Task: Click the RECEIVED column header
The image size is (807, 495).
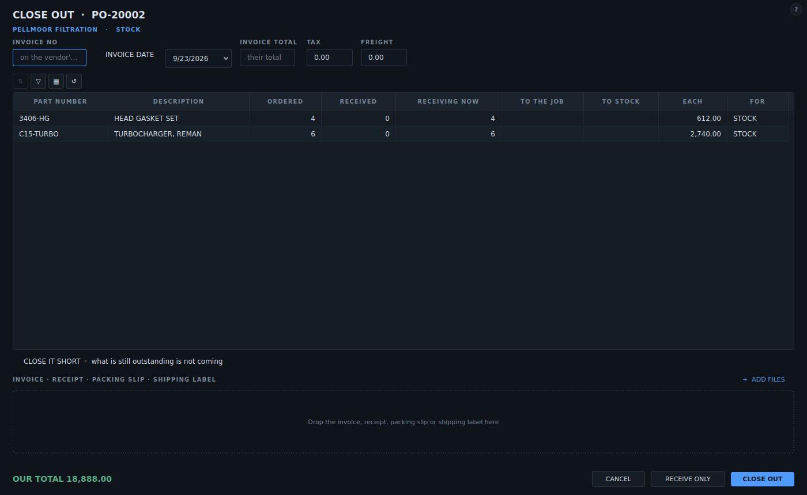Action: (x=359, y=101)
